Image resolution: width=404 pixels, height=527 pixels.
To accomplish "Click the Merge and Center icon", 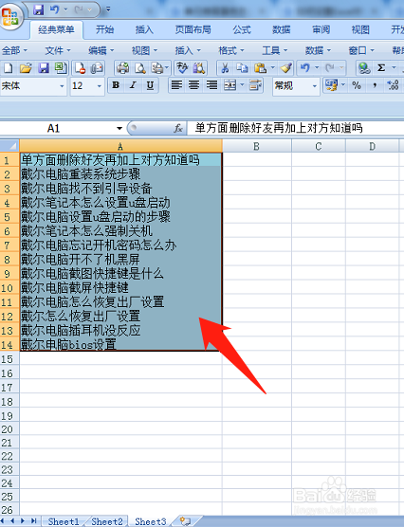I will [230, 85].
